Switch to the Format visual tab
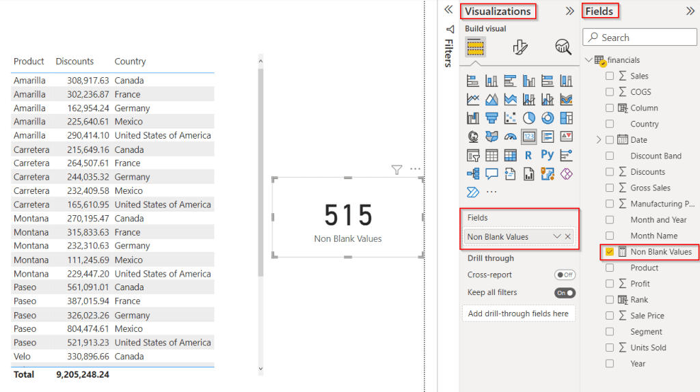Screen dimensions: 700x392 520,47
